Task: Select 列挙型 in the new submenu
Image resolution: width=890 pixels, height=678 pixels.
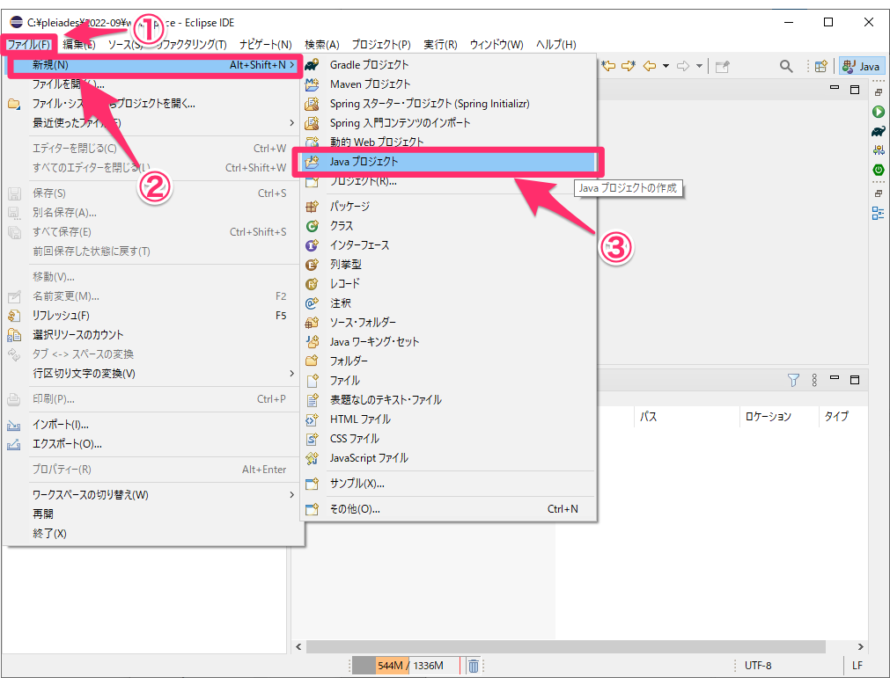Action: (x=448, y=265)
